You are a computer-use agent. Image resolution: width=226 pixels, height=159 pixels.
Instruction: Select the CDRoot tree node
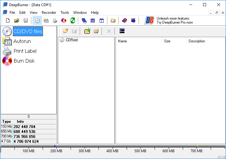click(72, 40)
